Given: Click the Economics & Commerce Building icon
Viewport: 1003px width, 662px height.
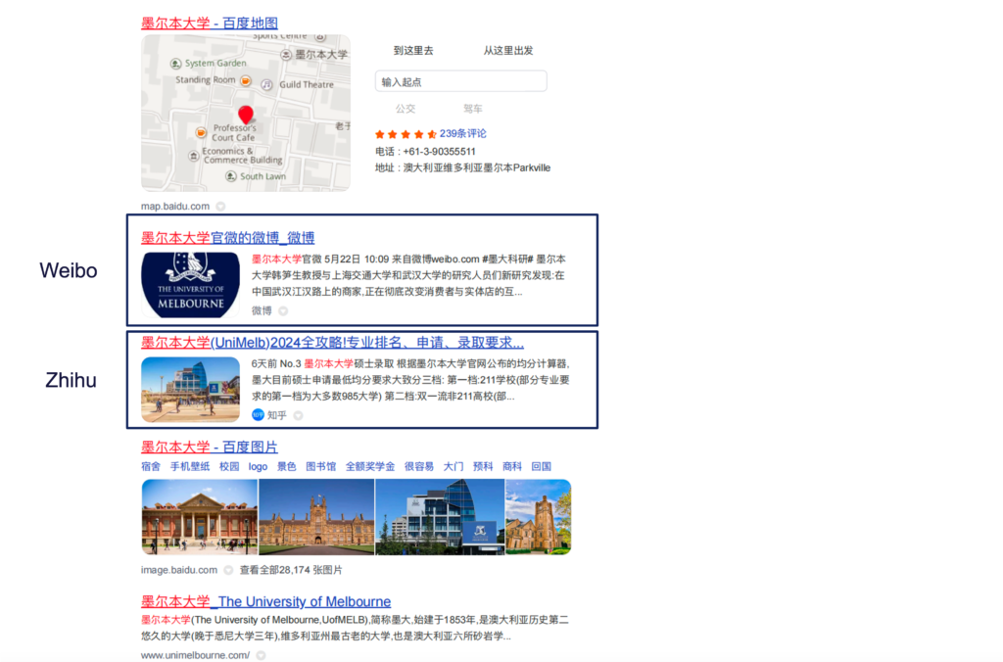Looking at the screenshot, I should coord(194,156).
